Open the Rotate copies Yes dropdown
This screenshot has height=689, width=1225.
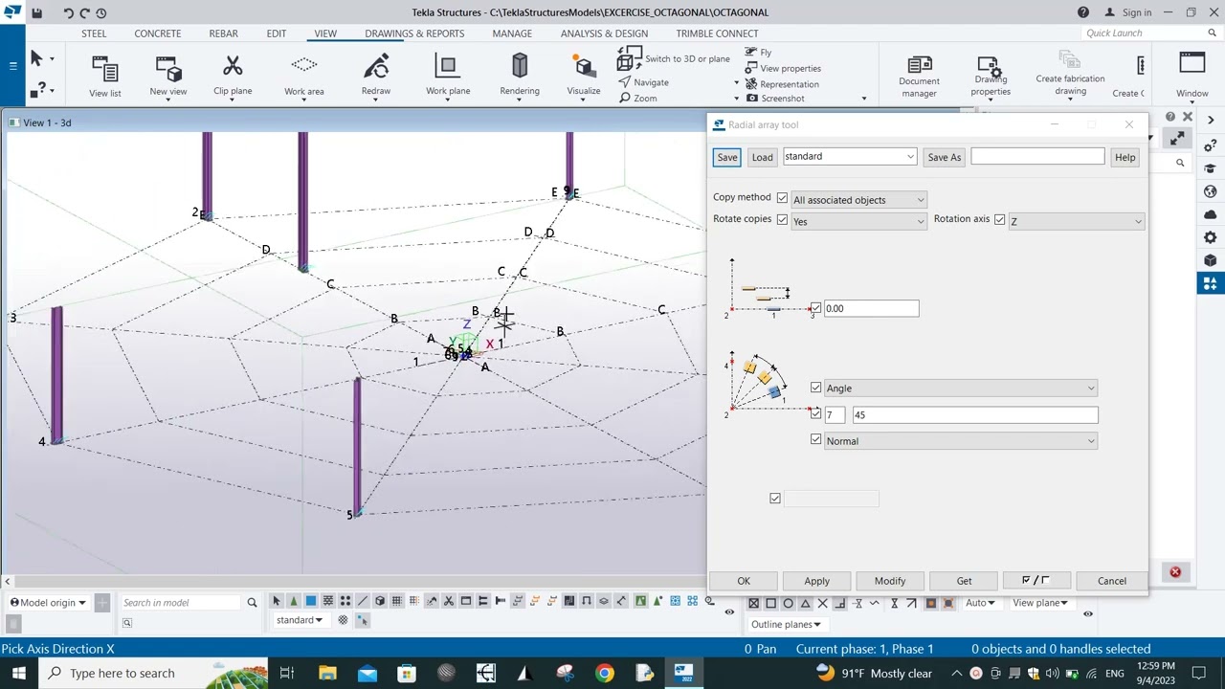point(858,221)
